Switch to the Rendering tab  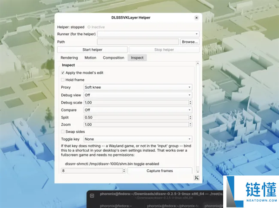point(69,58)
